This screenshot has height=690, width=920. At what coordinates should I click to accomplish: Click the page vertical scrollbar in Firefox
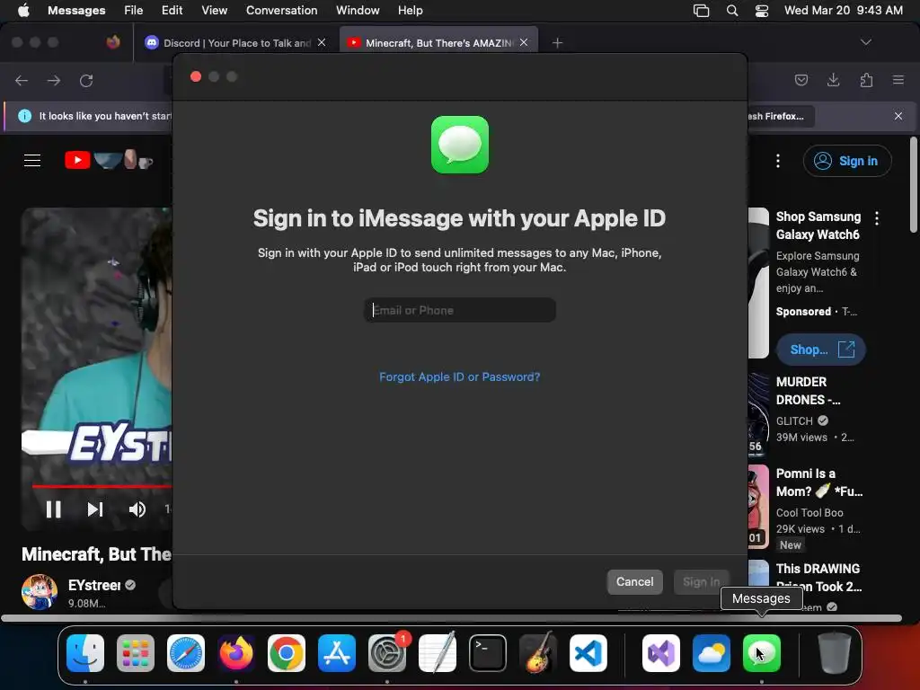click(x=914, y=184)
